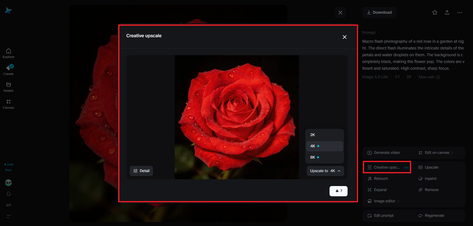Image resolution: width=473 pixels, height=226 pixels.
Task: Click the info circle icon beside More info
Action: click(438, 77)
